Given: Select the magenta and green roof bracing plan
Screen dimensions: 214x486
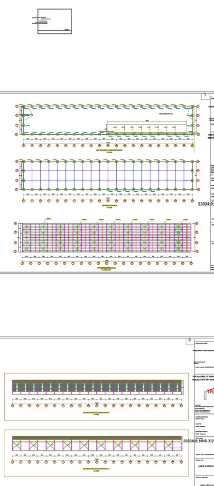Looking at the screenshot, I should tap(106, 238).
